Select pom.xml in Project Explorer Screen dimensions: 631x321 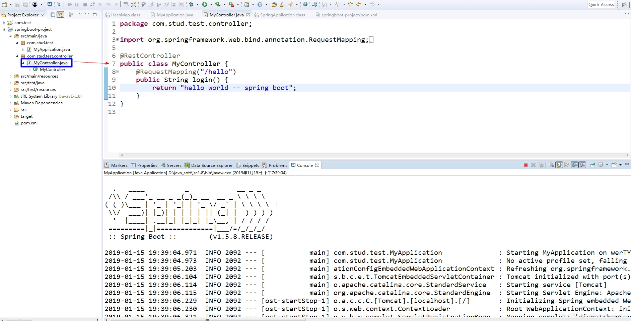(x=29, y=123)
